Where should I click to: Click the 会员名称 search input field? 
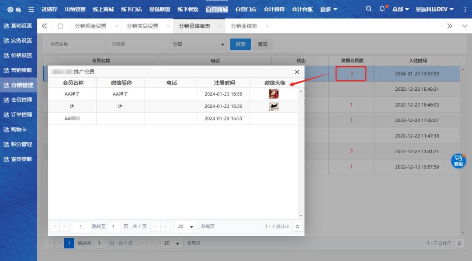[76, 45]
